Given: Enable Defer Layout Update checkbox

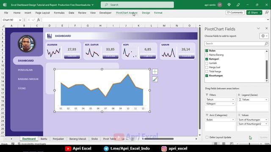Looking at the screenshot, I should 207,137.
